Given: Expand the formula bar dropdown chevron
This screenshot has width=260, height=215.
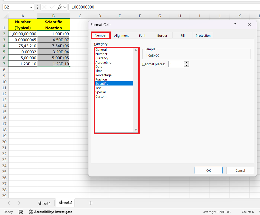Looking at the screenshot, I should [x=65, y=7].
